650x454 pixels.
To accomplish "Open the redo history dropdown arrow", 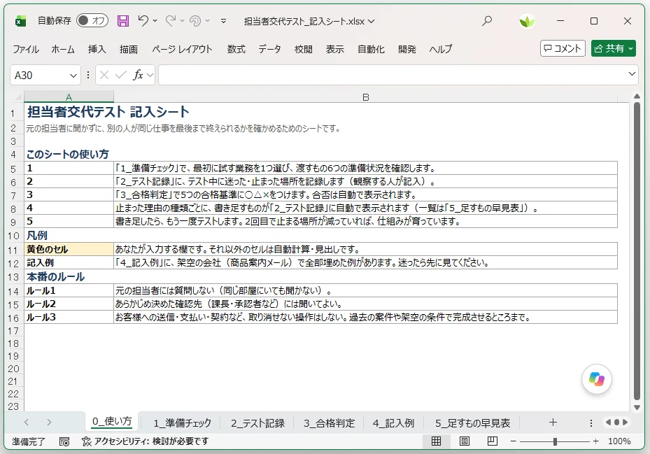I will click(182, 20).
